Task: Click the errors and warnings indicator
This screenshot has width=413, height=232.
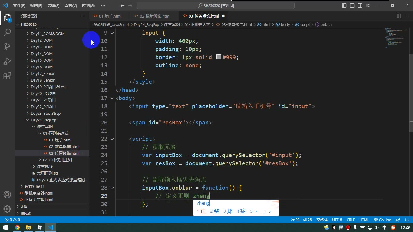Action: point(12,220)
